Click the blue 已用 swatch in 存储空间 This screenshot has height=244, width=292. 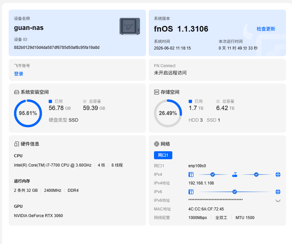click(190, 101)
